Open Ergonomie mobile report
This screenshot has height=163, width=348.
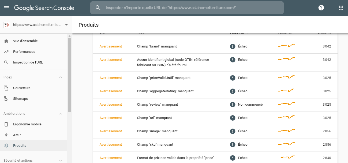point(34,124)
